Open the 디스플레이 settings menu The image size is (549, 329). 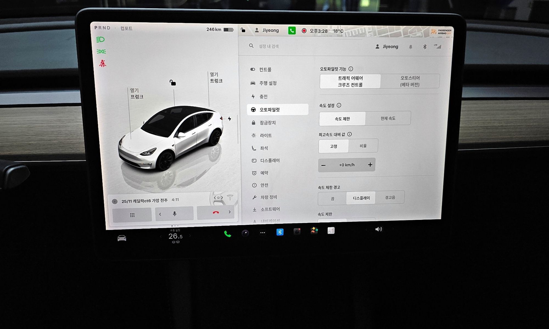270,161
